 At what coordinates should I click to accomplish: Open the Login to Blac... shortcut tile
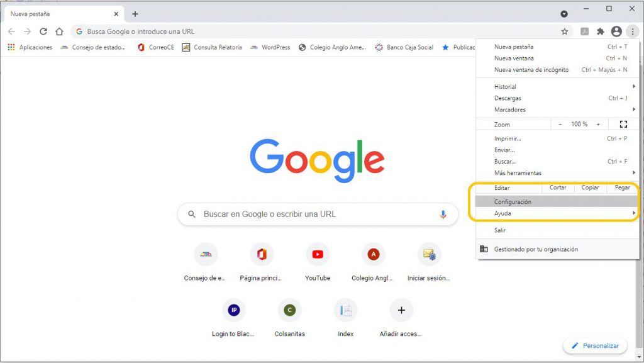click(233, 318)
